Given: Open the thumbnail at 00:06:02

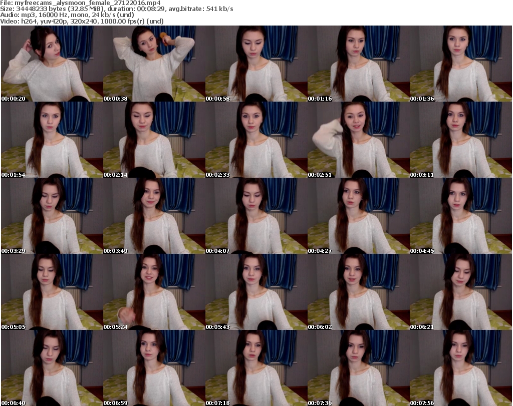Looking at the screenshot, I should pyautogui.click(x=359, y=292).
